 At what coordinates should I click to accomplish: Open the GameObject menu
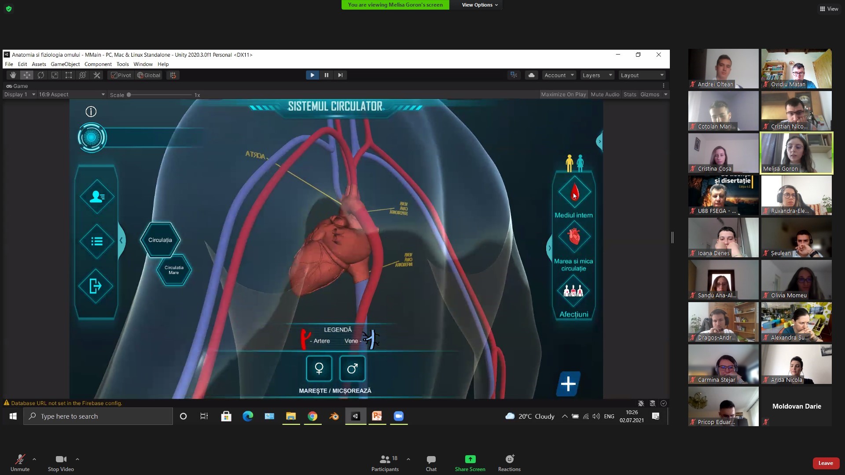(65, 64)
